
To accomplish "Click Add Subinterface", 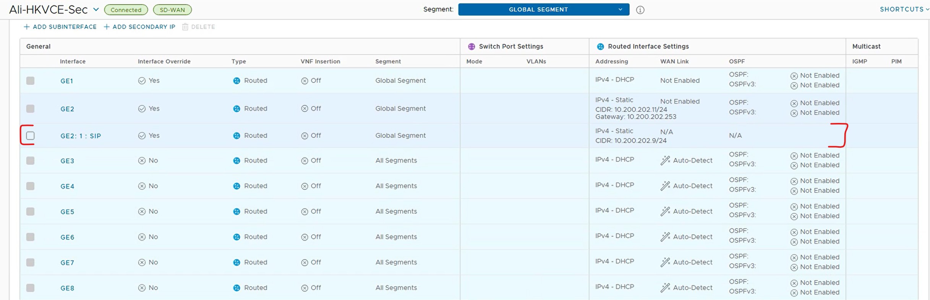I will pyautogui.click(x=60, y=27).
